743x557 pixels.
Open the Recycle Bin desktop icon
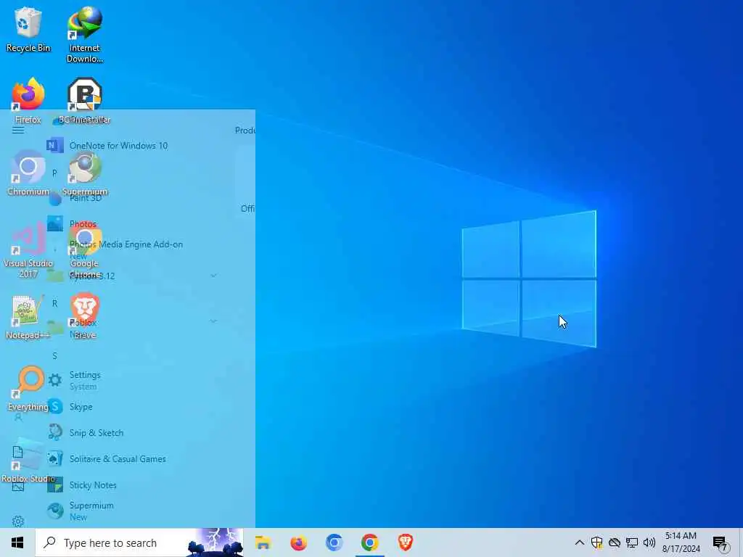[28, 29]
